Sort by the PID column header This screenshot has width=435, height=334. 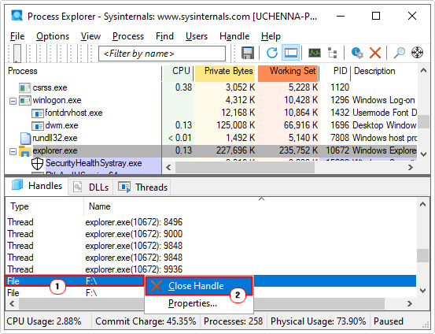click(335, 71)
